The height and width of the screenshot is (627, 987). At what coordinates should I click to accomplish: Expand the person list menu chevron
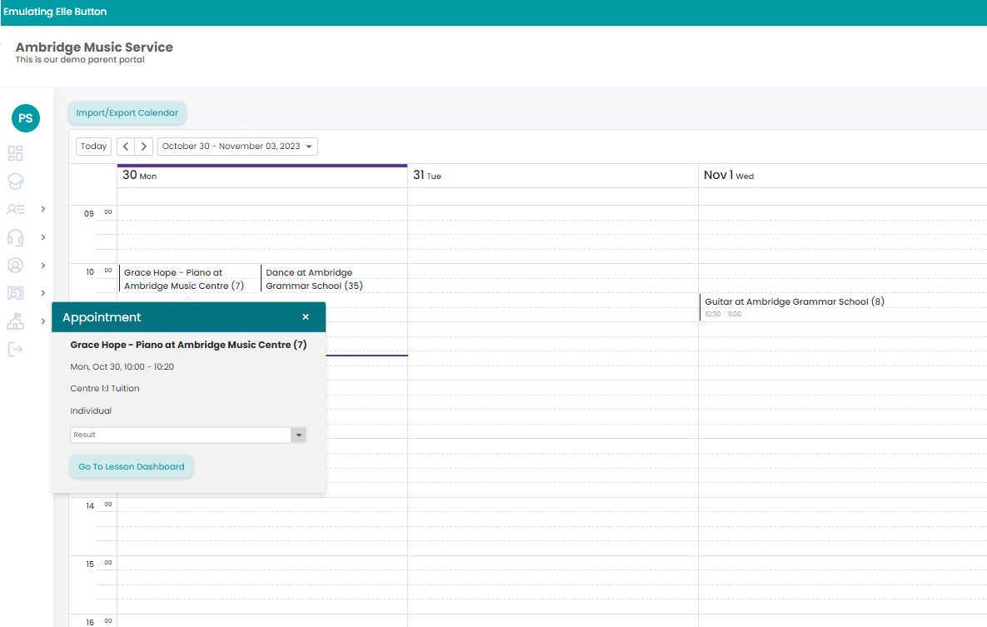pos(42,209)
